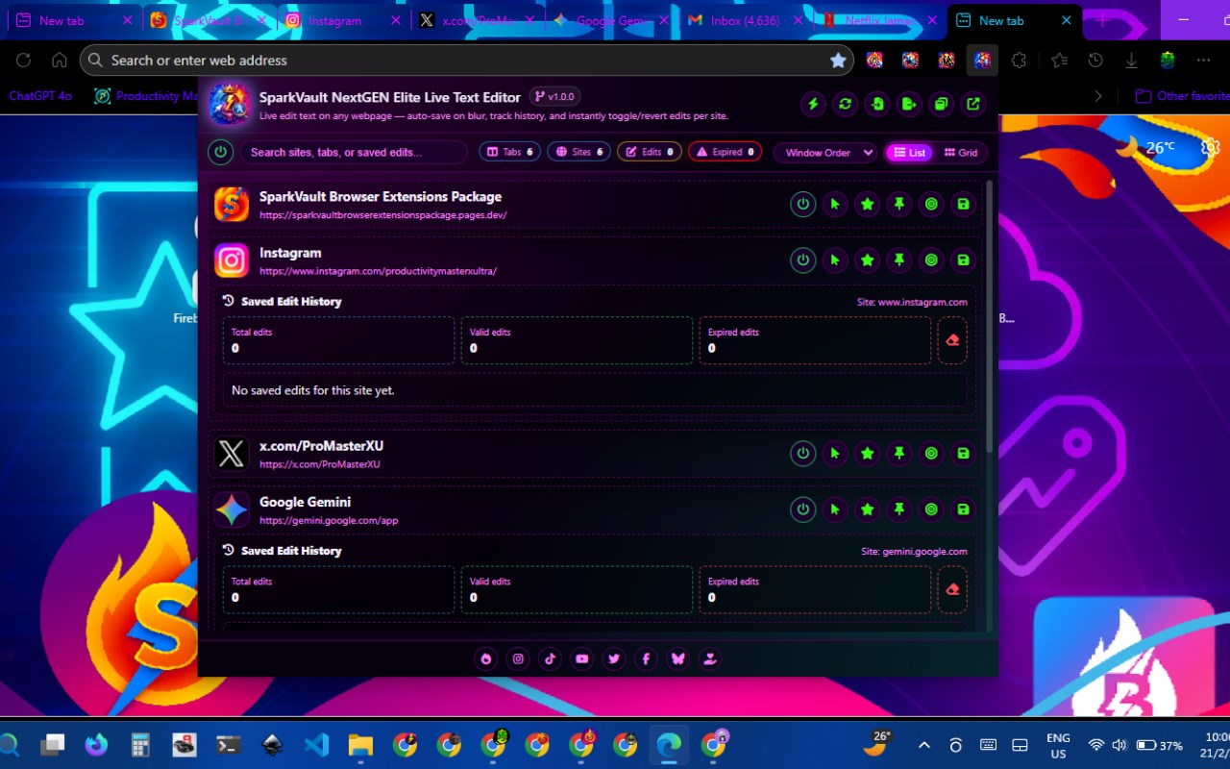Click cursor select icon for Google Gemini

835,509
